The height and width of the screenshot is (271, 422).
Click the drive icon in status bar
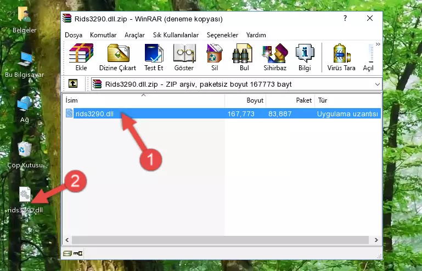[x=67, y=253]
